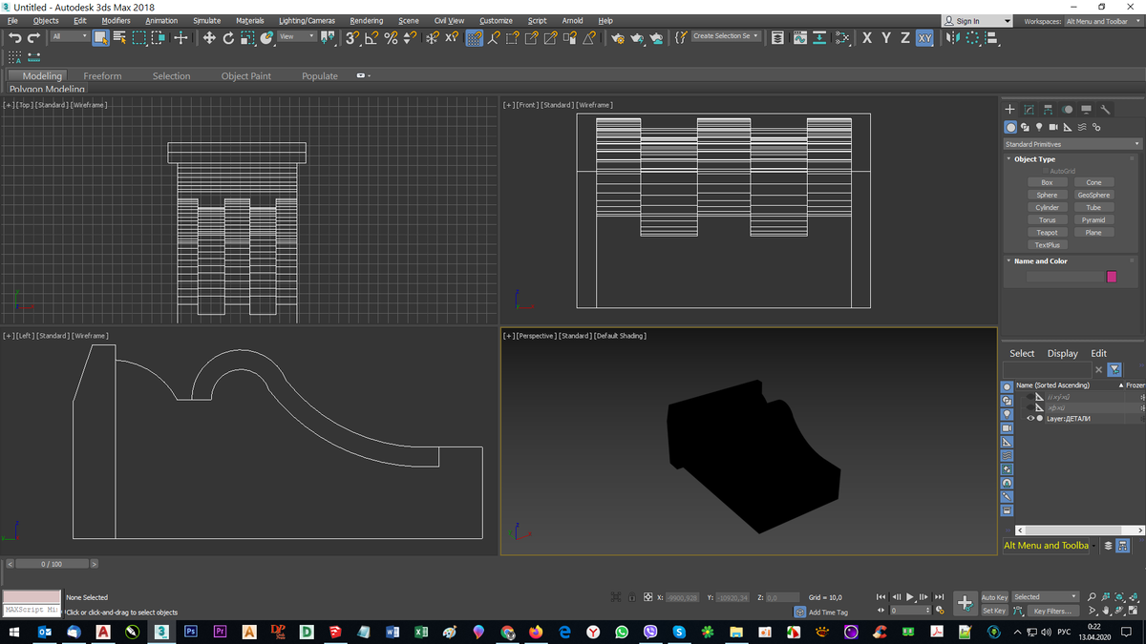Click the Scene Explorer search field

click(x=1047, y=369)
